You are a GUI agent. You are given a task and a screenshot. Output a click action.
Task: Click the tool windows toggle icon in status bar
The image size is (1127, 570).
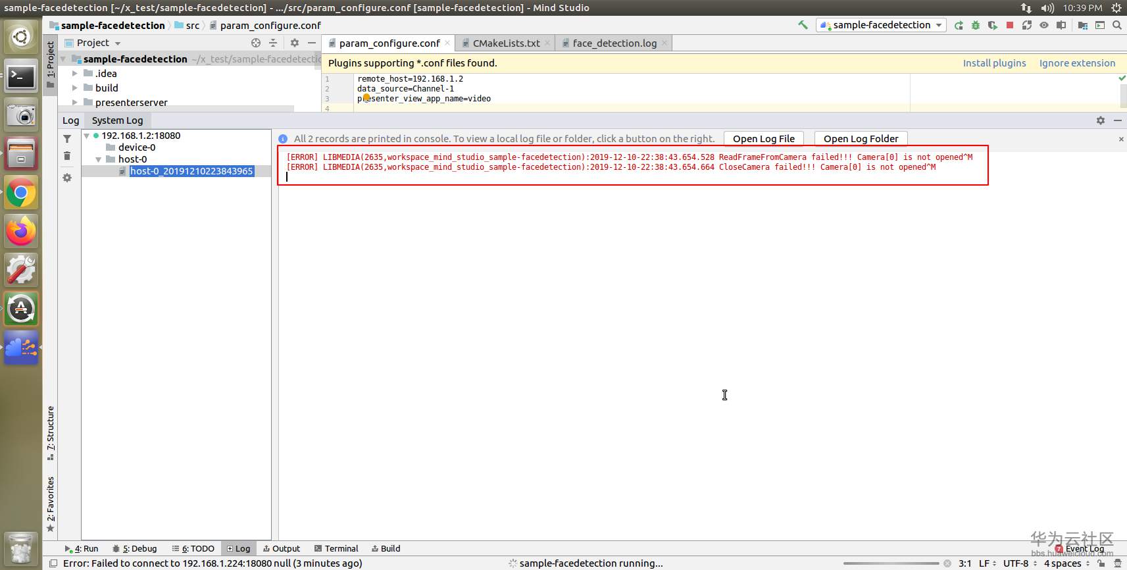(53, 563)
